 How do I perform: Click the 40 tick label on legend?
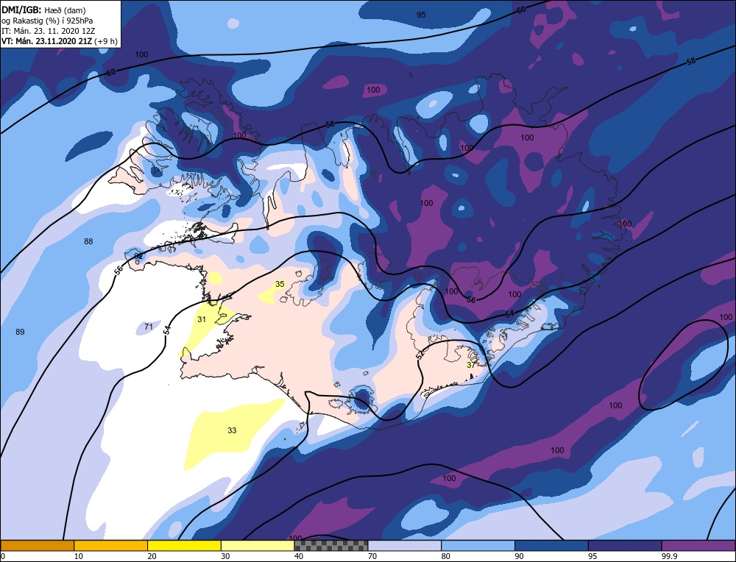click(x=299, y=556)
